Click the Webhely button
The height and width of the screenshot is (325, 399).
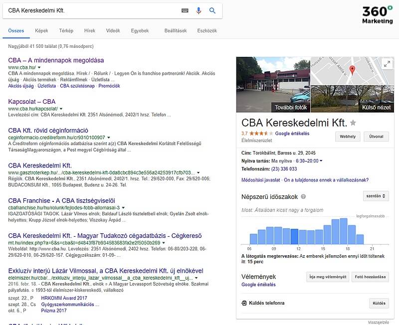pos(348,137)
